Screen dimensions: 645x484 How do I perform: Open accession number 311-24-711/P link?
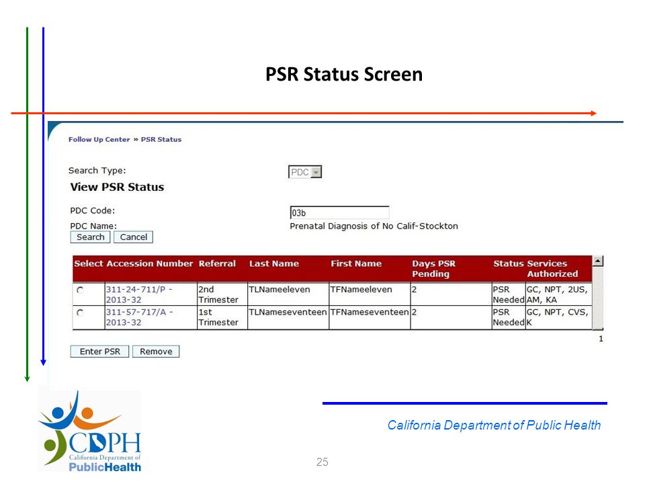tap(138, 294)
